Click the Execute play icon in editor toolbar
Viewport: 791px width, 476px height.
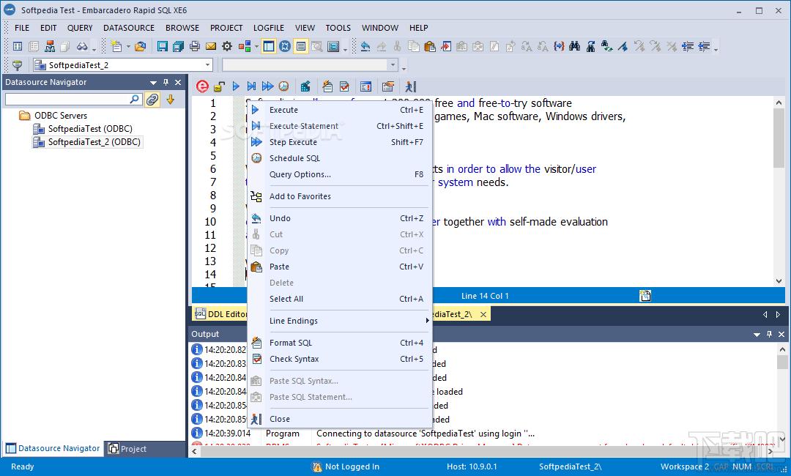236,86
